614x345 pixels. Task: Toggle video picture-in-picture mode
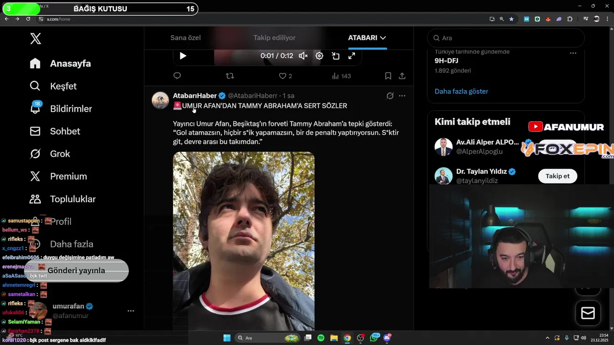coord(336,56)
